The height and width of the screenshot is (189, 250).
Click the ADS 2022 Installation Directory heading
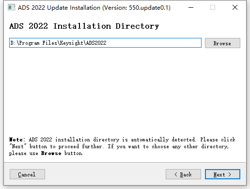(84, 26)
